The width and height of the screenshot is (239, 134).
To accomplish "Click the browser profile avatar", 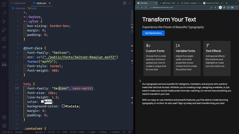I will click(232, 7).
